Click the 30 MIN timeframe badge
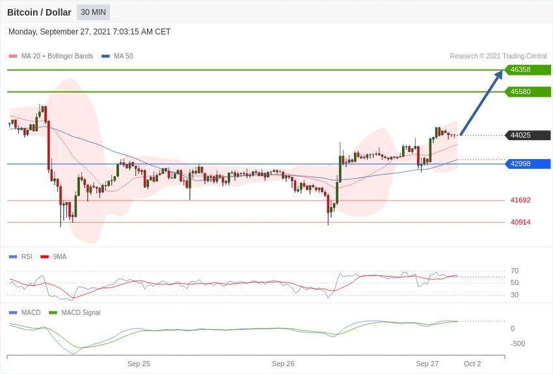This screenshot has height=374, width=553. tap(94, 12)
